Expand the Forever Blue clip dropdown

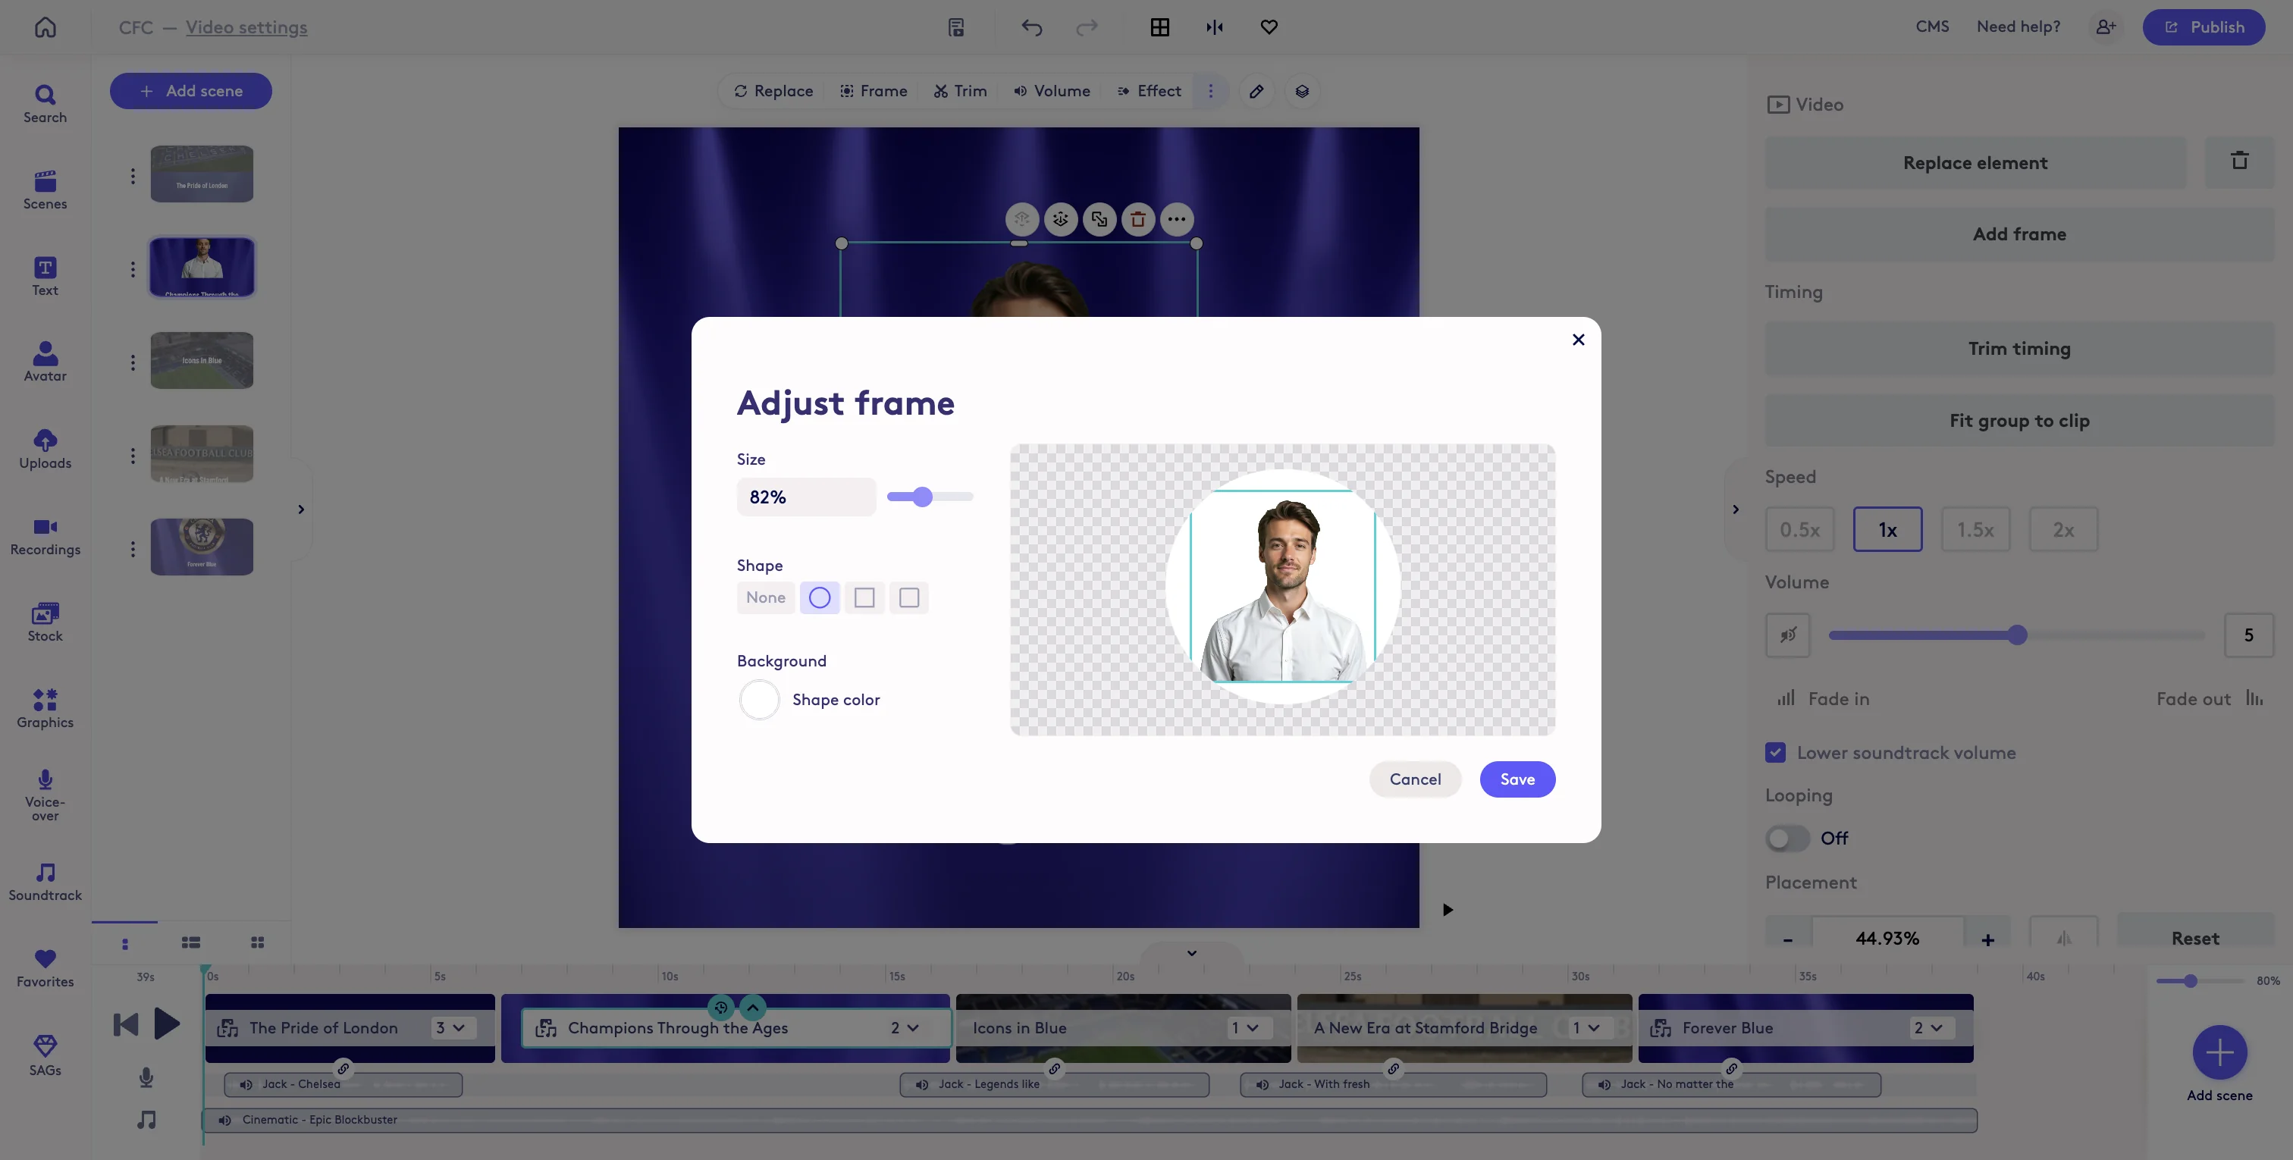coord(1930,1027)
